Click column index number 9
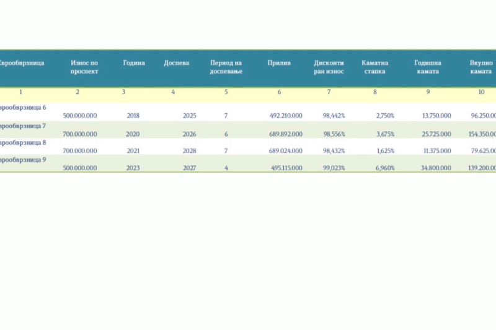This screenshot has width=496, height=330. 428,92
